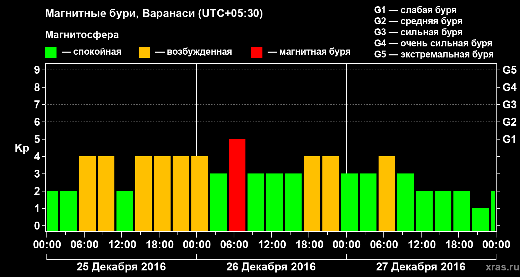Click the '06:00' time label above 26 Декабря

click(234, 244)
